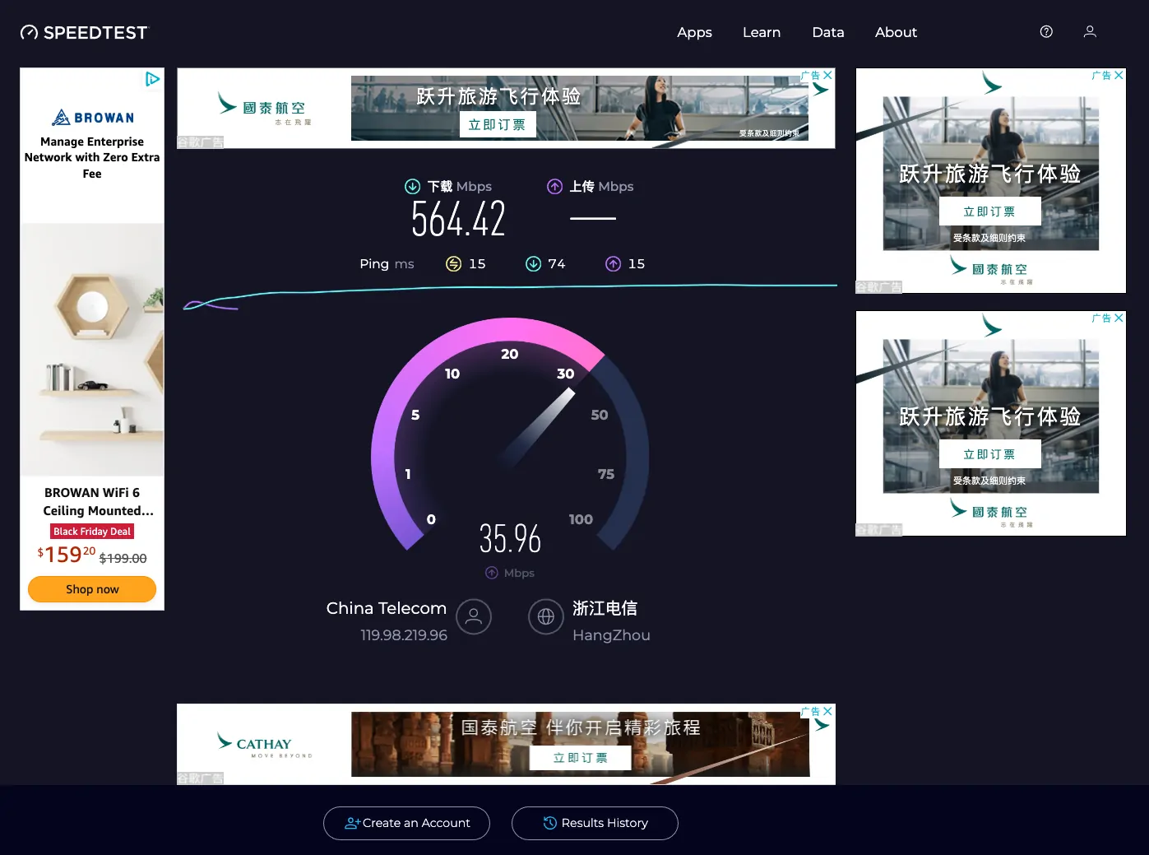Image resolution: width=1149 pixels, height=855 pixels.
Task: Click the current upload speed 35.96
Action: (510, 539)
